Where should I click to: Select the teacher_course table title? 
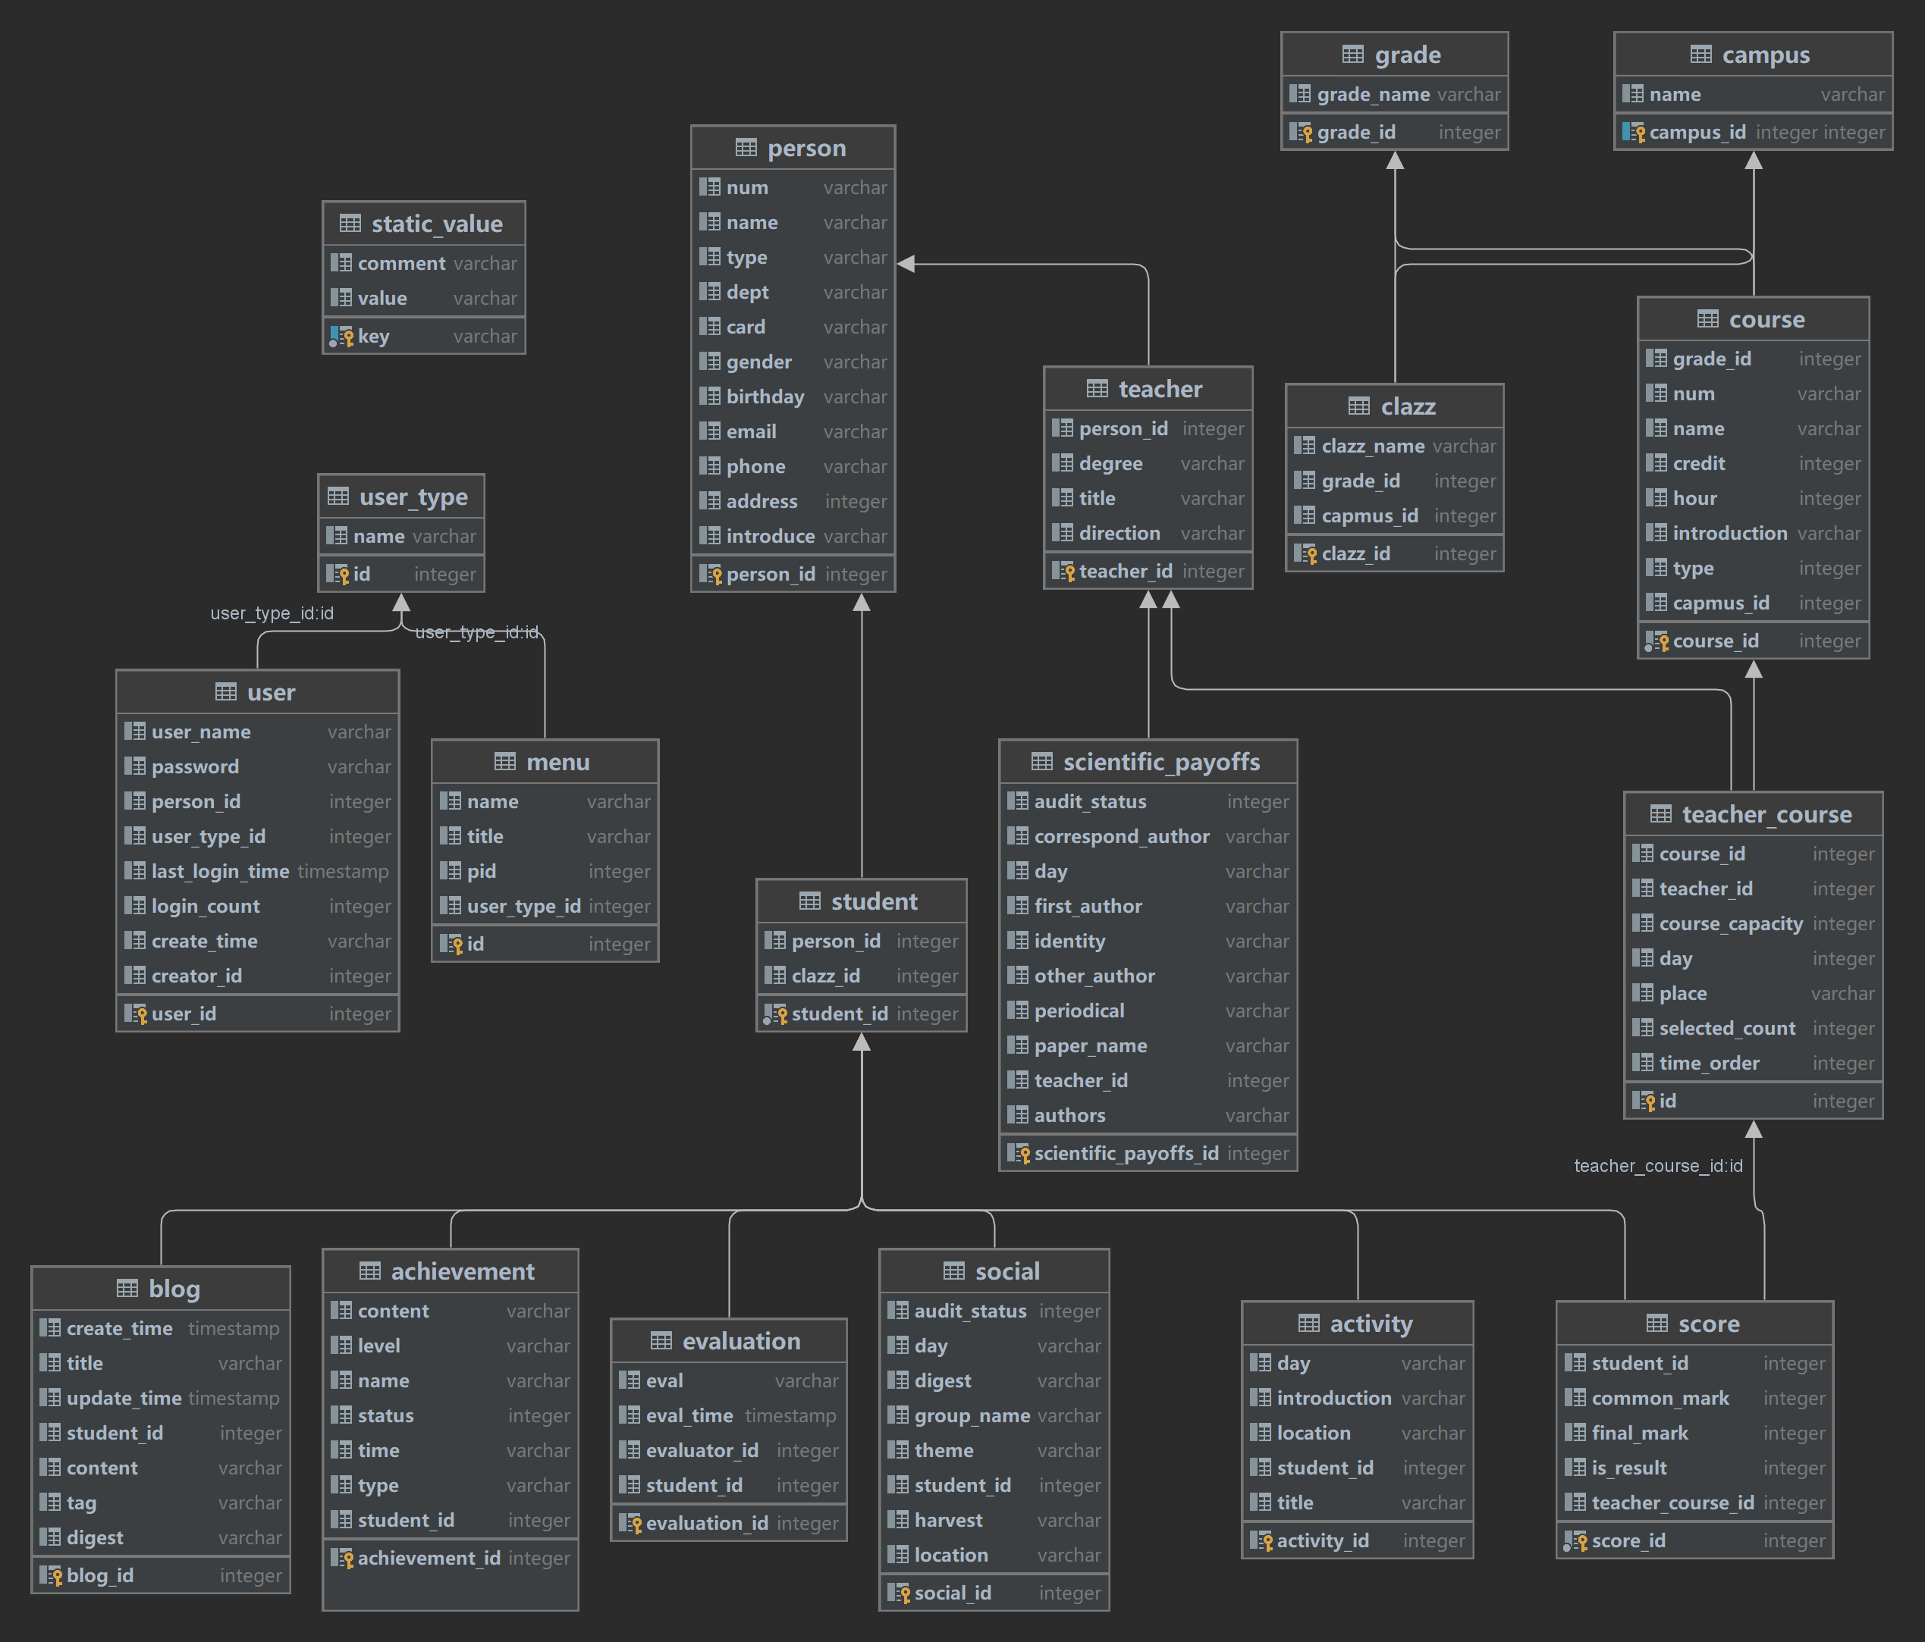[1767, 813]
